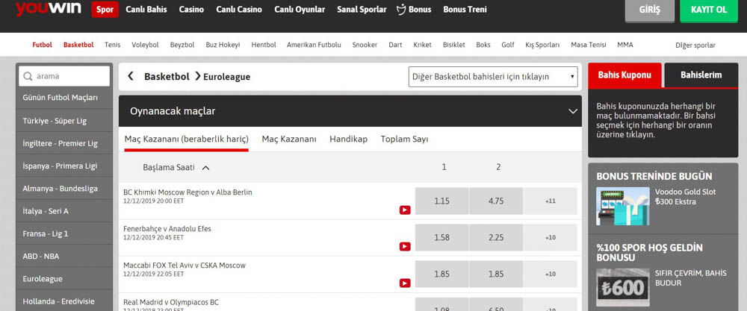Click the search magnifier icon
Viewport: 747px width, 311px height.
(28, 76)
